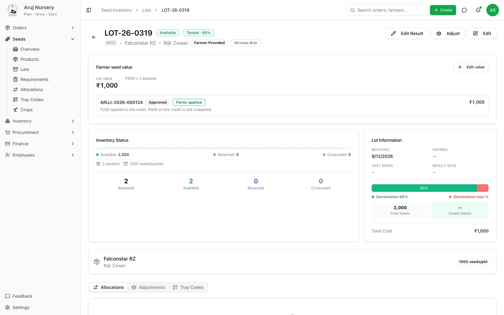Click the Tested · 90% badge

coord(198,33)
